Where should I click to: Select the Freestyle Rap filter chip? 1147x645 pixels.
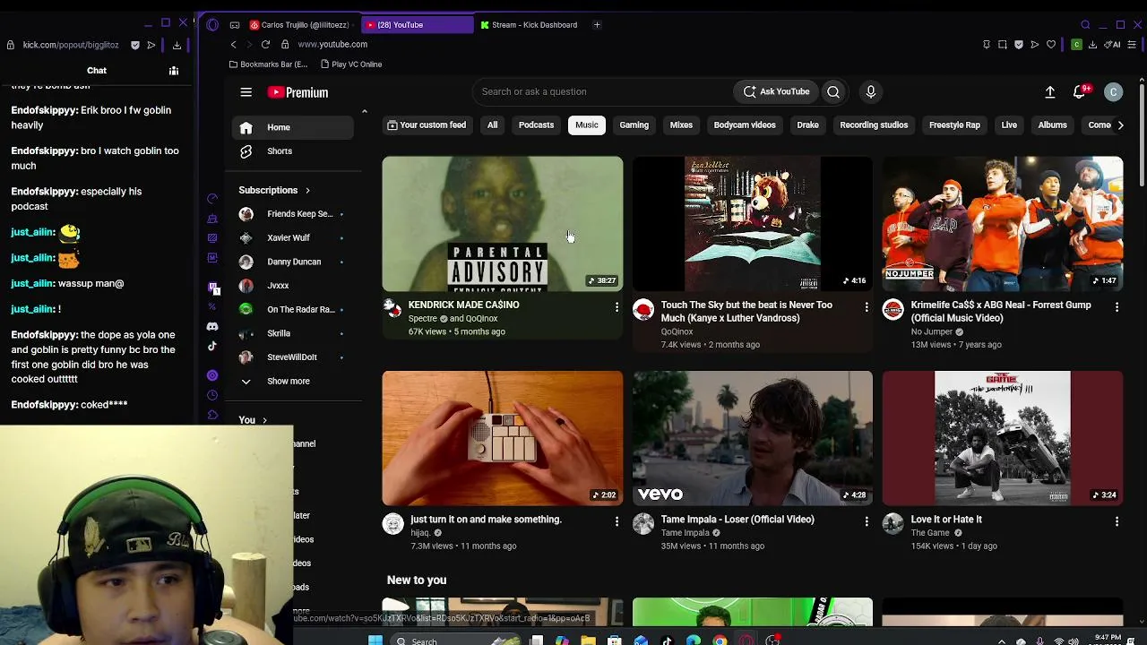point(954,125)
